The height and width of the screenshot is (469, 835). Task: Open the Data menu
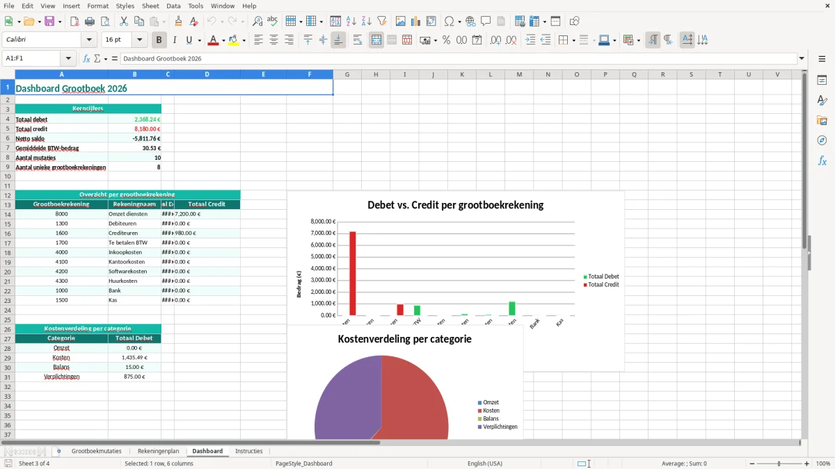[x=174, y=6]
